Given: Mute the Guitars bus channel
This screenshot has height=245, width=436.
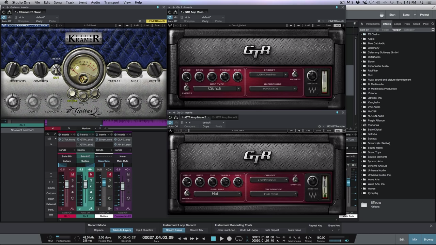Looking at the screenshot, I should (x=110, y=175).
